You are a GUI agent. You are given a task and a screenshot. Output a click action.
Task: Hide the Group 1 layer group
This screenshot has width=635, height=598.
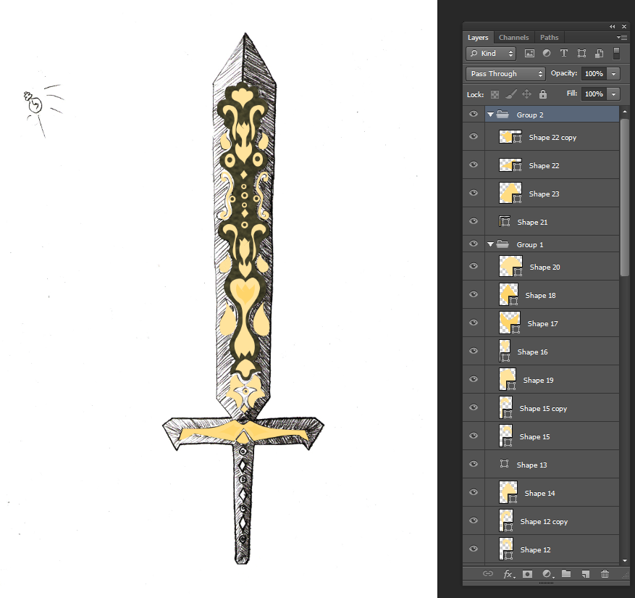point(474,244)
